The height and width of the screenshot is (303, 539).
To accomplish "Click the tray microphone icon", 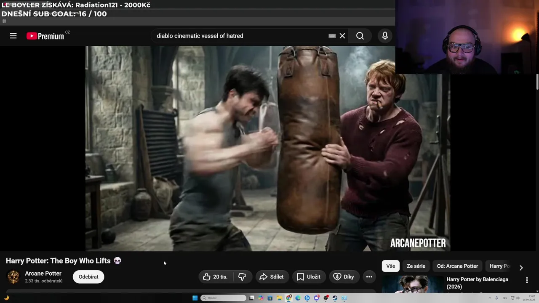I will tap(496, 298).
